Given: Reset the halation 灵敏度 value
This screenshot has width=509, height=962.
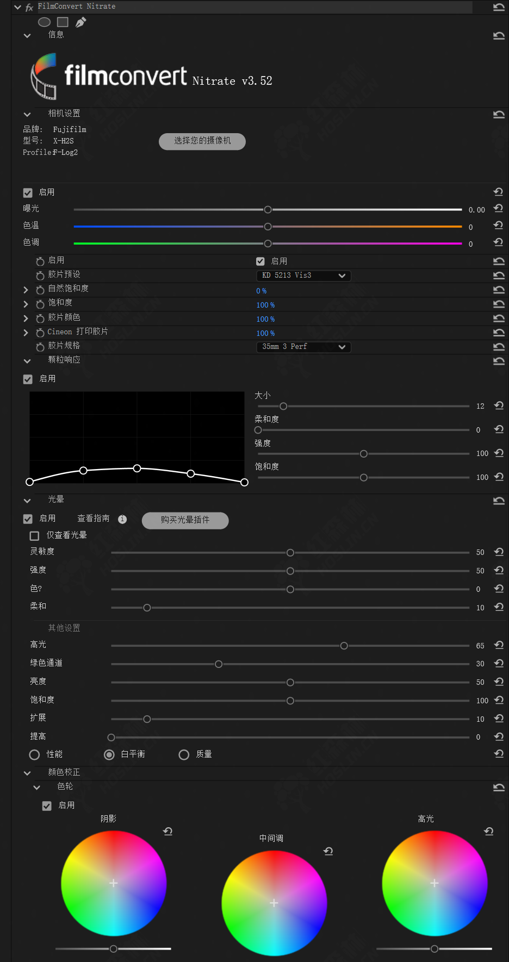Looking at the screenshot, I should [x=499, y=552].
